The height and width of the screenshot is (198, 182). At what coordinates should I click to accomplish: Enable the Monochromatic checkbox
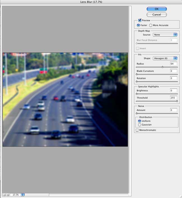pos(137,130)
